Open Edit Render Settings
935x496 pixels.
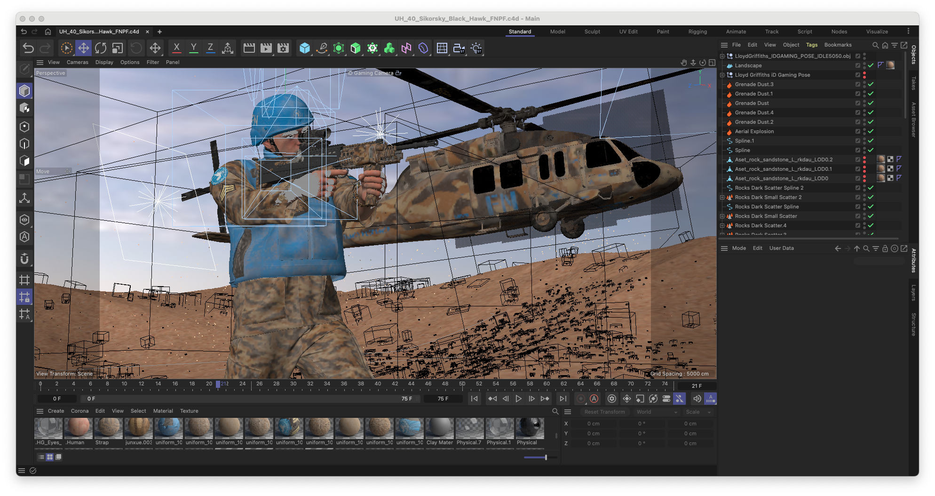283,48
